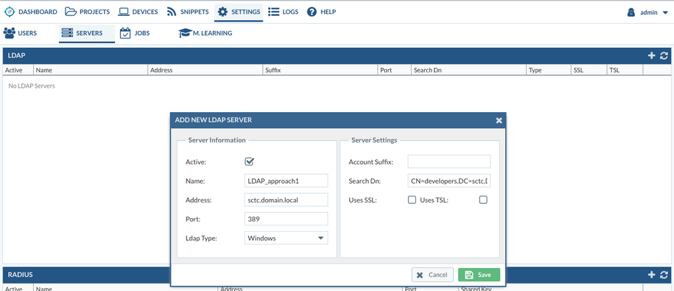Open the Devices section
674x291 pixels.
click(x=138, y=11)
